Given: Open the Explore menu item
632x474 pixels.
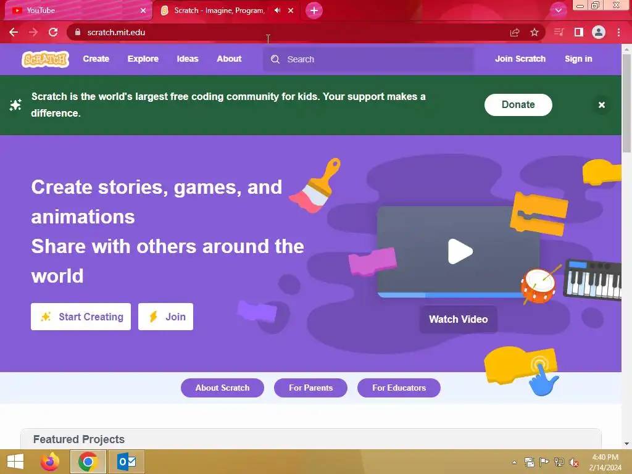Looking at the screenshot, I should click(x=143, y=59).
